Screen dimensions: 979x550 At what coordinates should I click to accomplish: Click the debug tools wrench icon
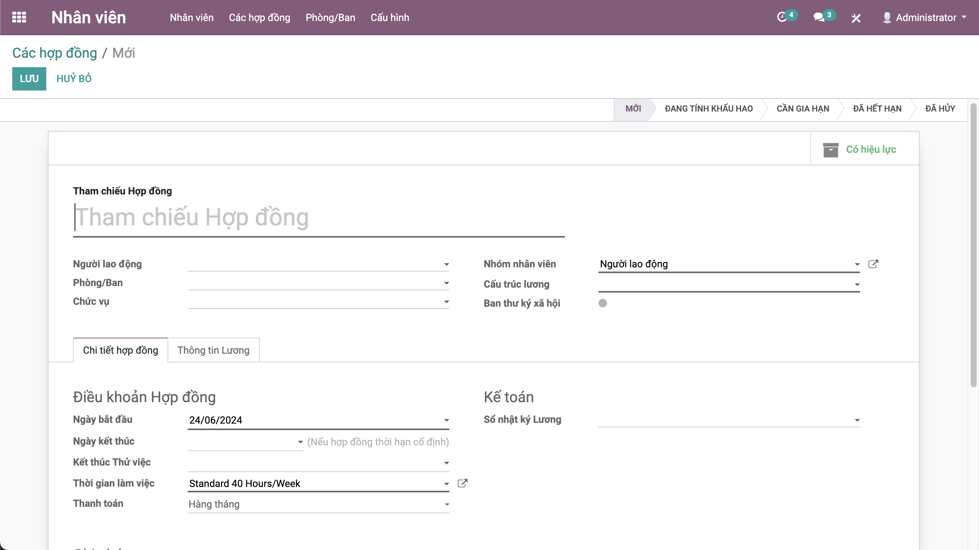(x=856, y=18)
